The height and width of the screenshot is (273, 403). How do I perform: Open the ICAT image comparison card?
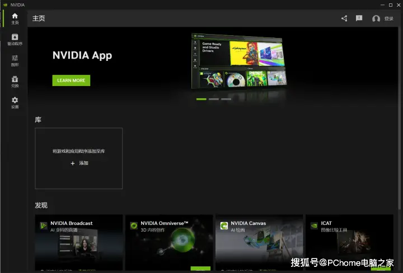point(349,242)
